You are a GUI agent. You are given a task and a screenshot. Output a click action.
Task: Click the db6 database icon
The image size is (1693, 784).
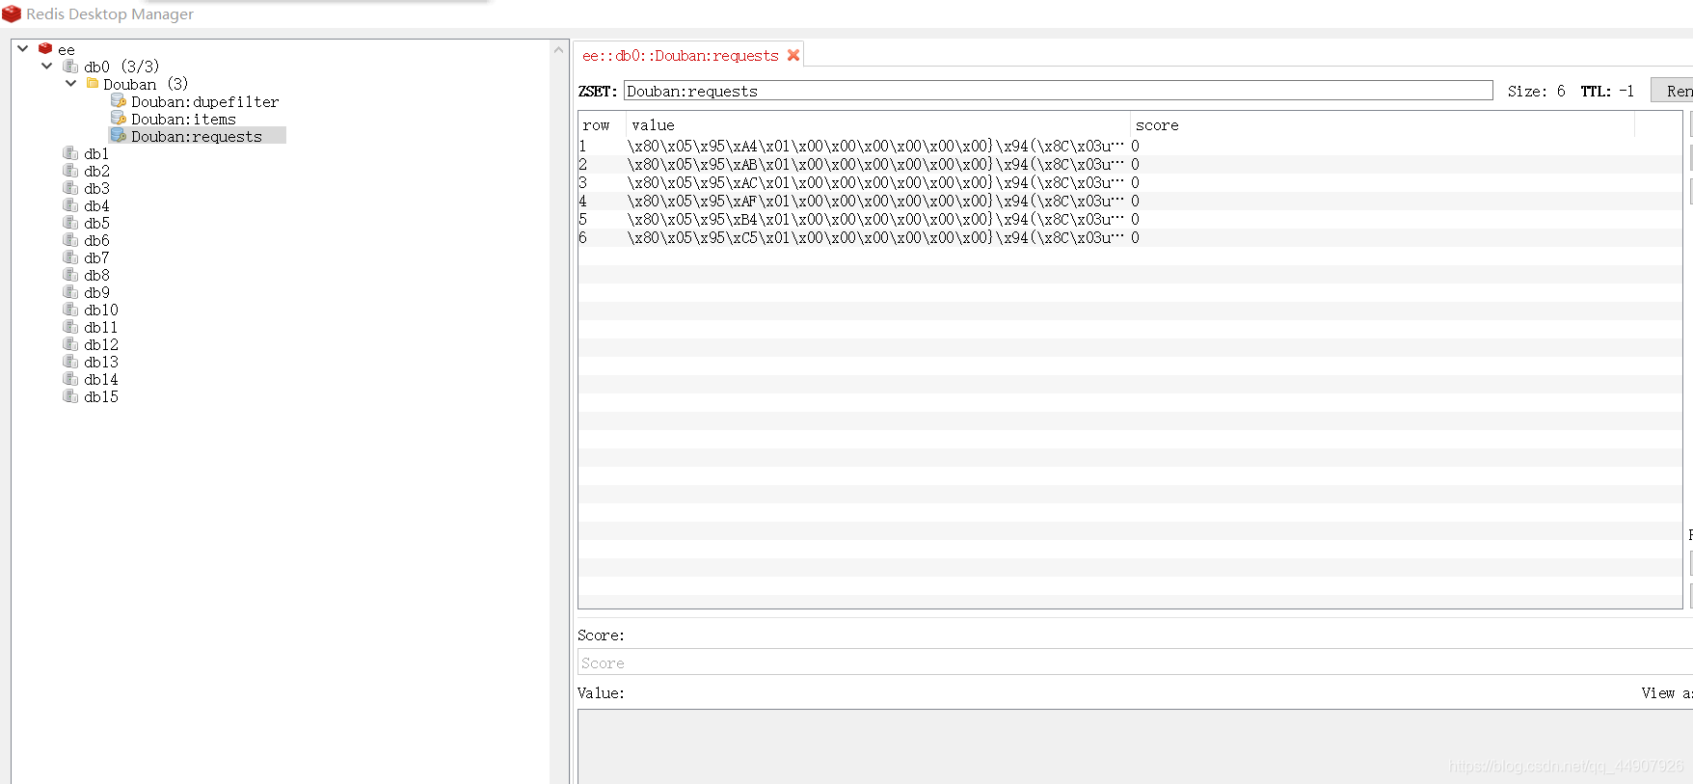pyautogui.click(x=70, y=239)
